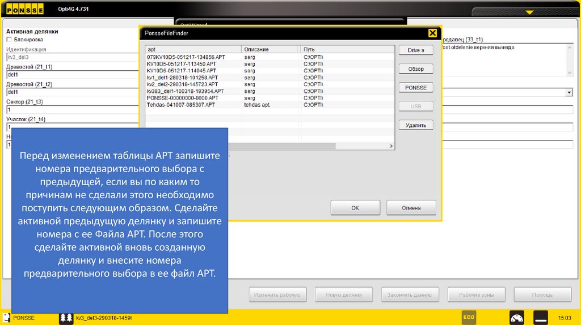Click the Изменить рабочую button
Viewport: 581px width, 325px height.
pyautogui.click(x=277, y=294)
